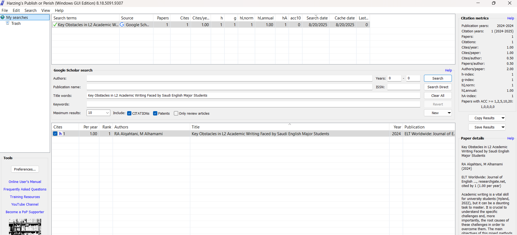Open the Help menu
Image resolution: width=517 pixels, height=235 pixels.
(x=59, y=10)
